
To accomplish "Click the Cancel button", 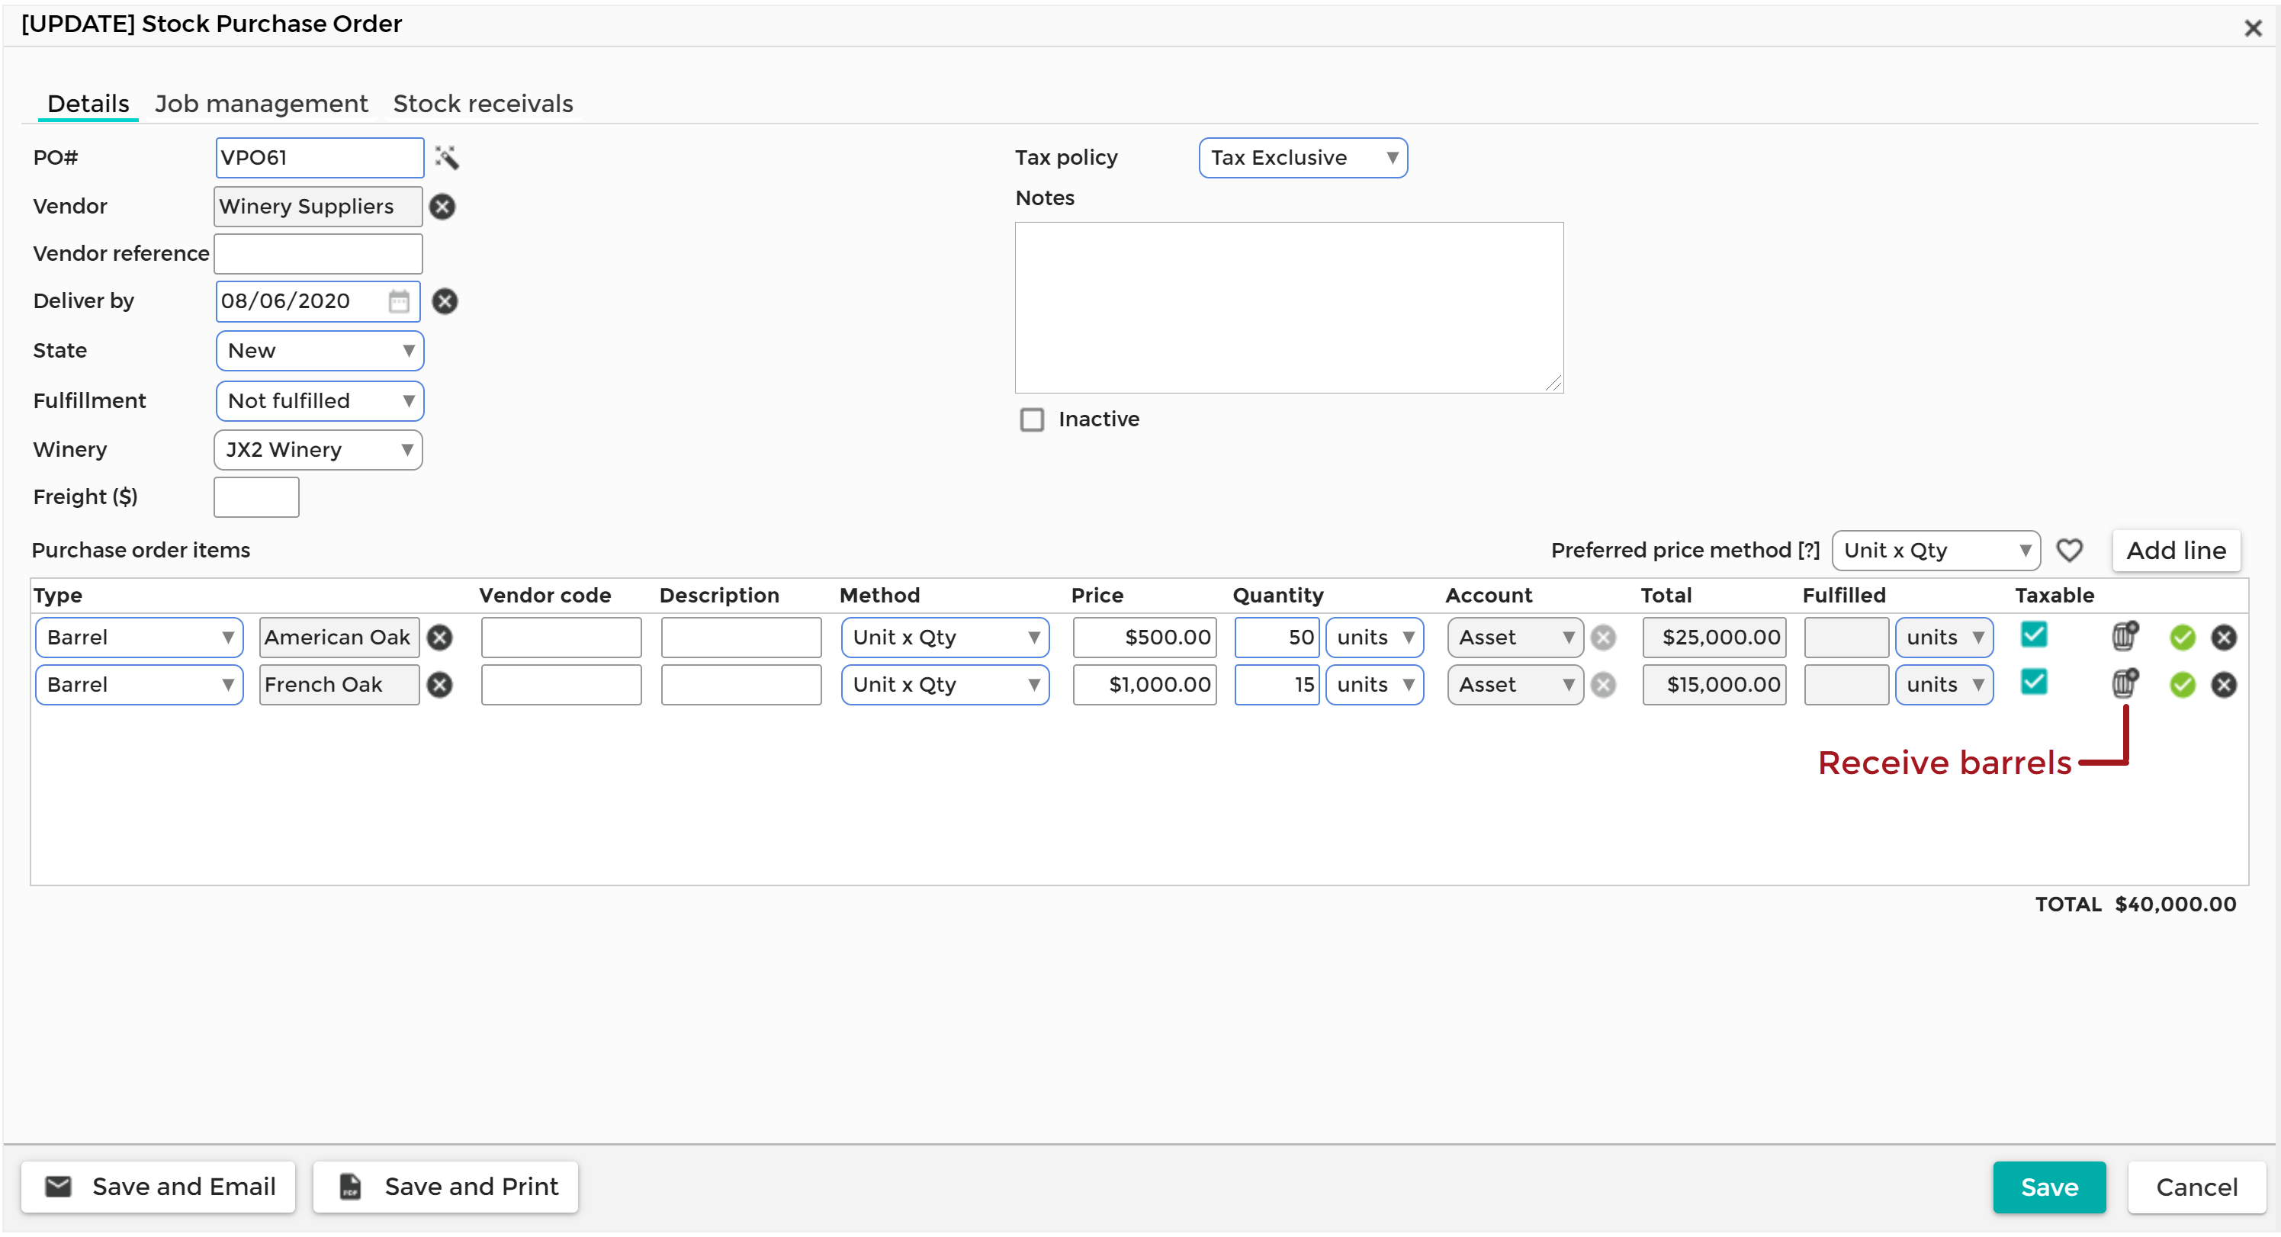I will (x=2196, y=1187).
